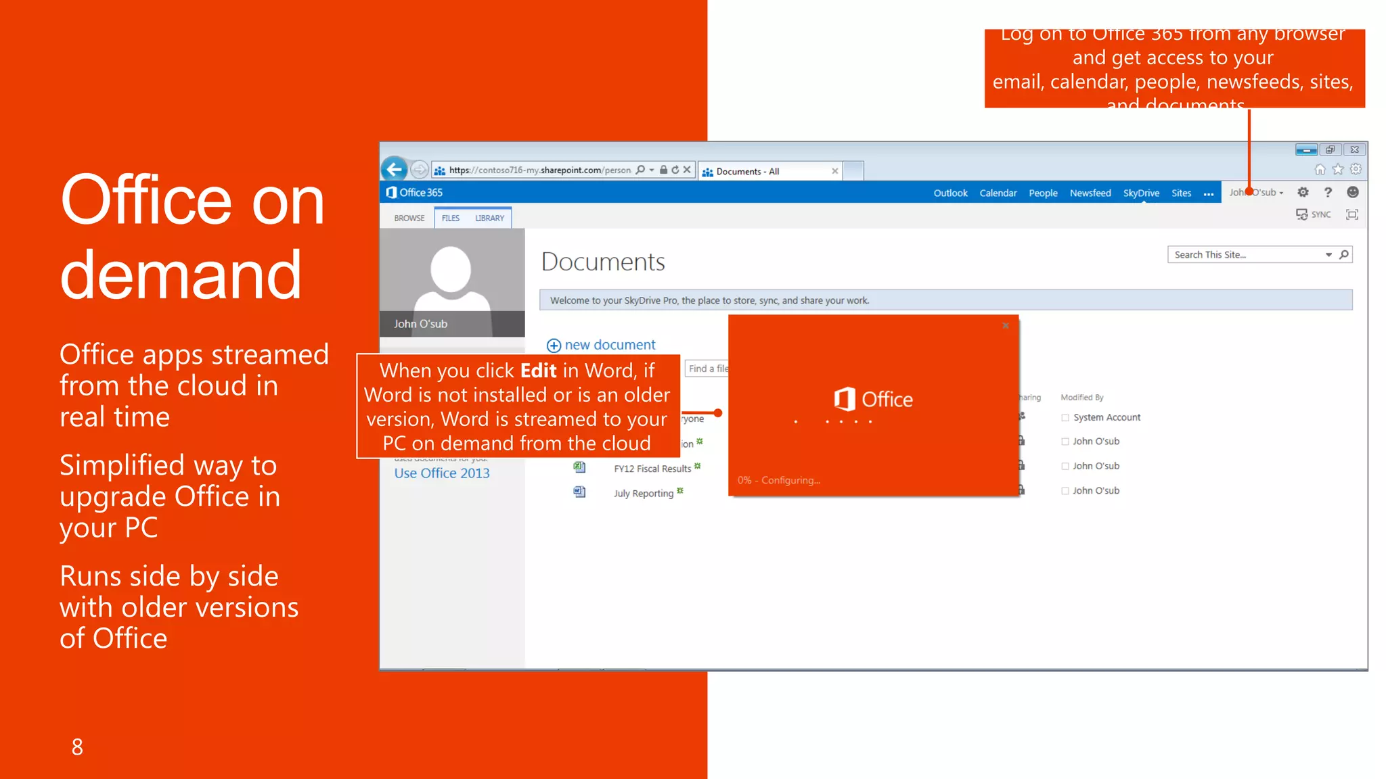
Task: Tick John O'sub box in July Reporting row
Action: pyautogui.click(x=1065, y=491)
